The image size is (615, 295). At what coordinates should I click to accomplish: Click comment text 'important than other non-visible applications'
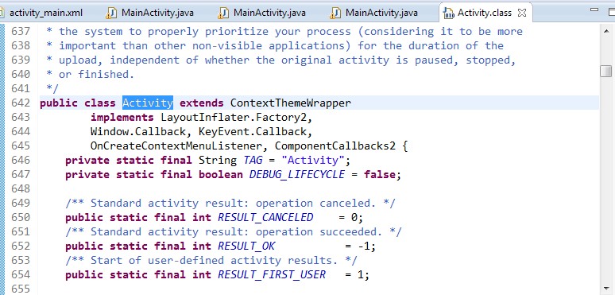(205, 45)
